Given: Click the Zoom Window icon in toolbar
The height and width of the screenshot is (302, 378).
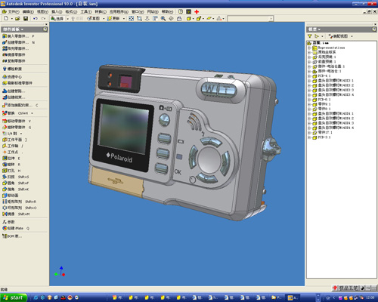Looking at the screenshot, I should click(x=139, y=18).
